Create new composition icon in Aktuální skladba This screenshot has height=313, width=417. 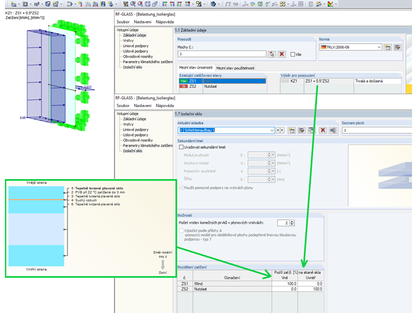coord(292,131)
